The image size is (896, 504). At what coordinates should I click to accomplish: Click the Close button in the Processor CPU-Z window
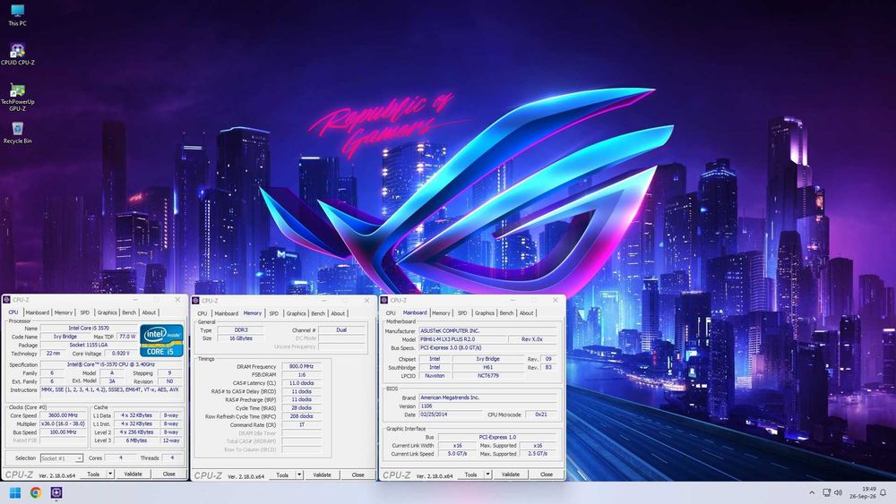point(169,474)
